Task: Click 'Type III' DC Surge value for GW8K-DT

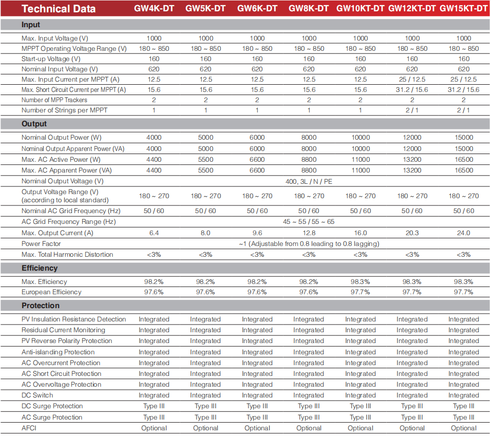Action: click(x=309, y=406)
